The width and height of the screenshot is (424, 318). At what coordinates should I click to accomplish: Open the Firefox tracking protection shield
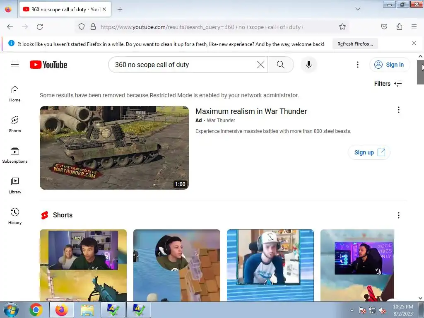pos(82,27)
